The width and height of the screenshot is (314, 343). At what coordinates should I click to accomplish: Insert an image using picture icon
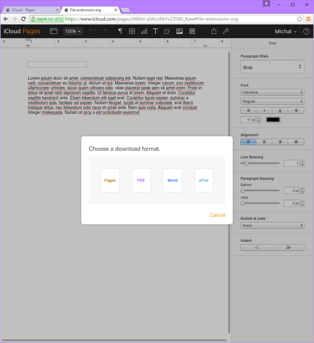point(179,31)
